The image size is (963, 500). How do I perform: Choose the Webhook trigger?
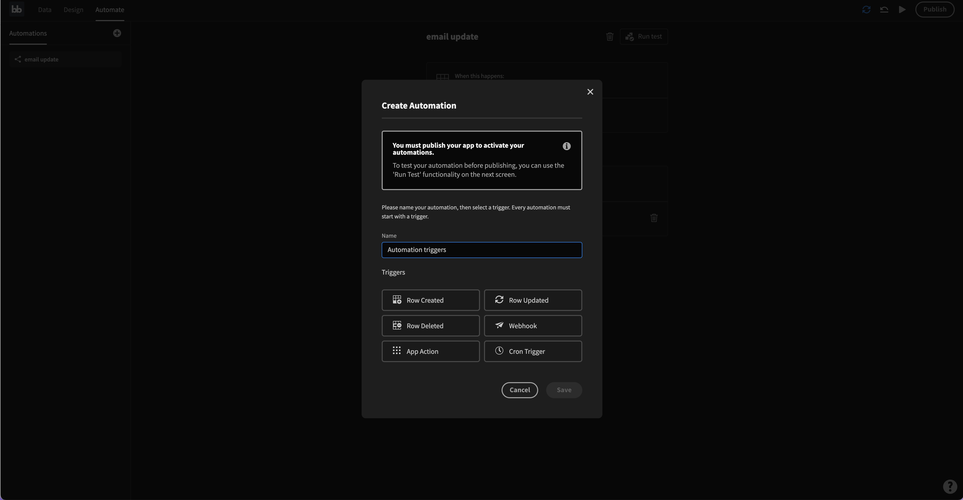click(533, 326)
